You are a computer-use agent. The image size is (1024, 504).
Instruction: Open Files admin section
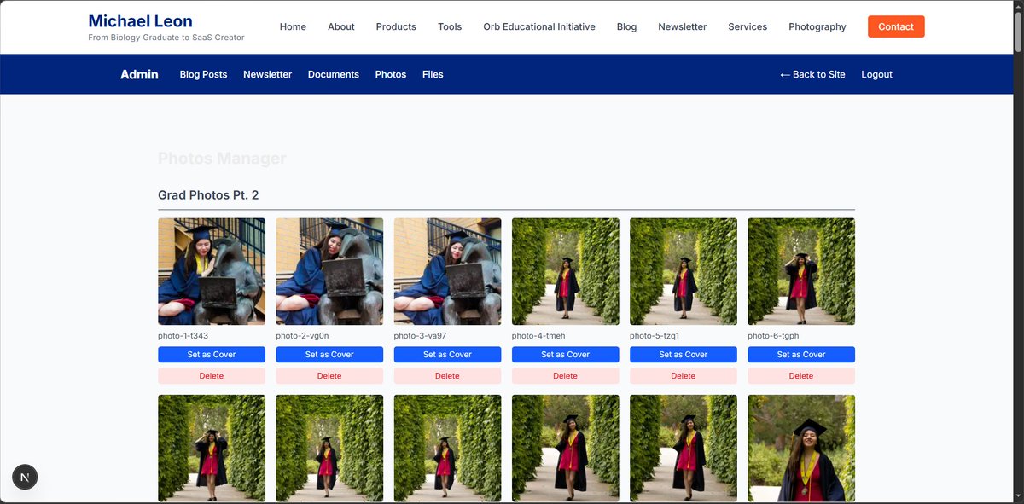click(x=433, y=74)
